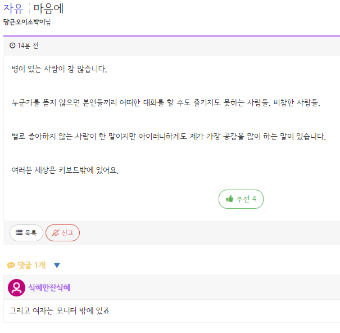This screenshot has width=340, height=333.
Task: Open commenter profile 식혜한잔식혜
Action: coord(49,287)
